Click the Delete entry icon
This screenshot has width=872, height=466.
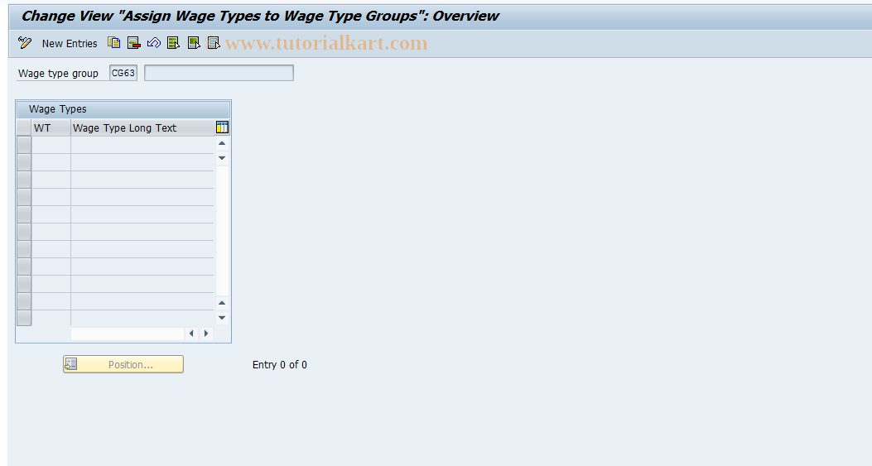pyautogui.click(x=133, y=43)
